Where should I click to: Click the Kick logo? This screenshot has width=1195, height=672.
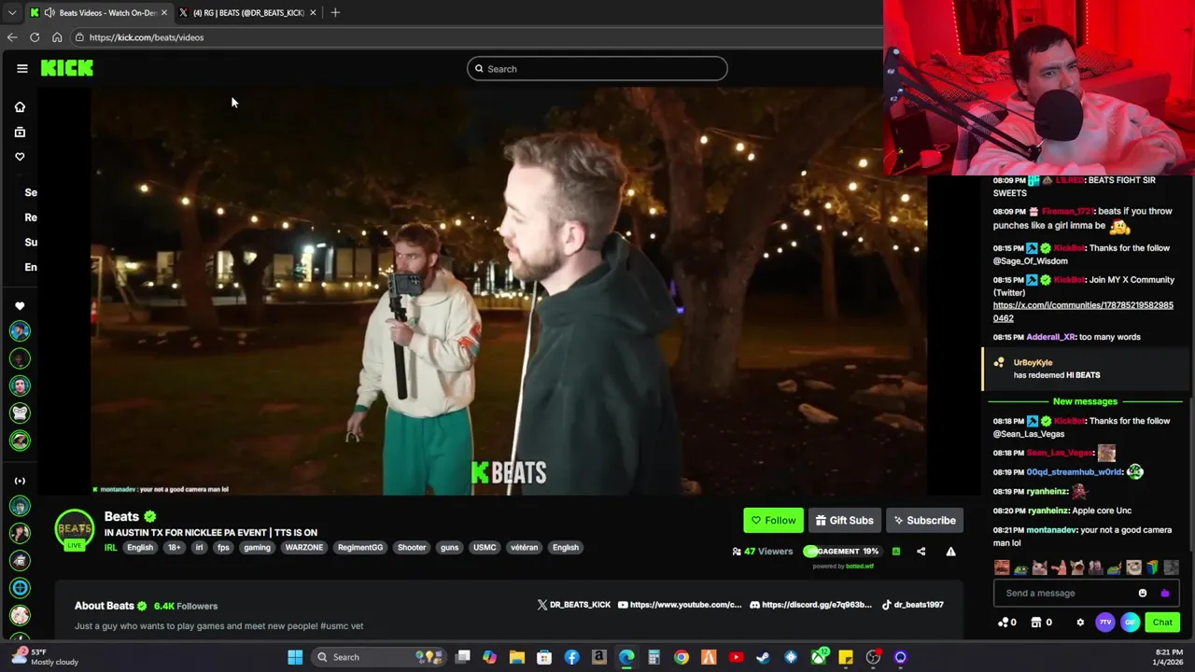pos(67,68)
